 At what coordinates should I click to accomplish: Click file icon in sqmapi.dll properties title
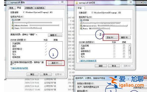click(x=9, y=3)
